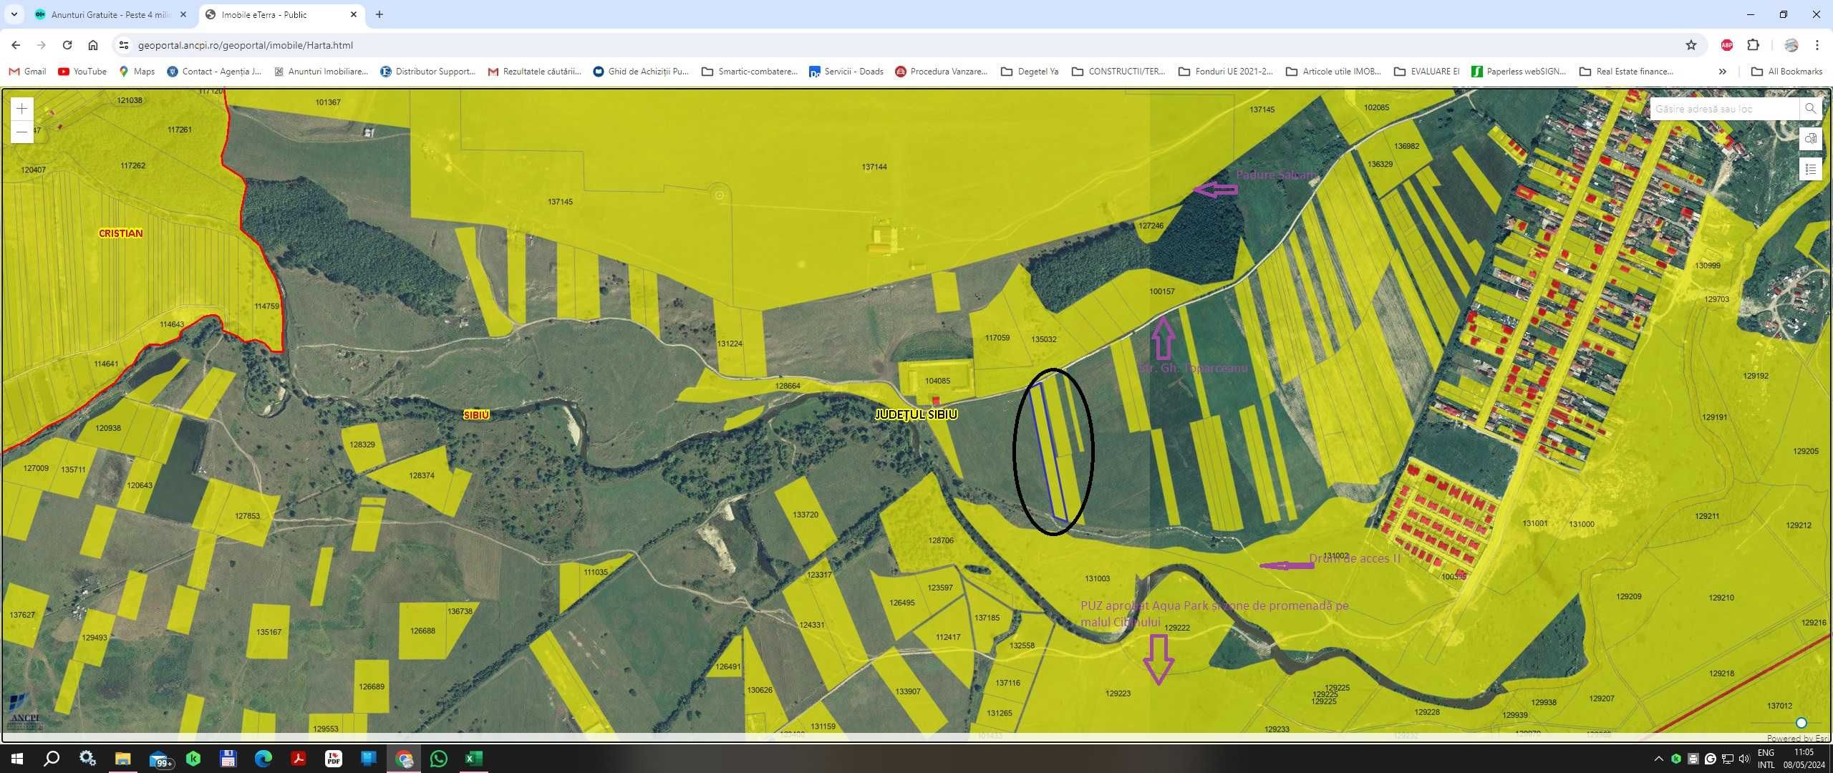The height and width of the screenshot is (773, 1833).
Task: Expand the Fonduri UE 2021-2... folder
Action: point(1226,72)
